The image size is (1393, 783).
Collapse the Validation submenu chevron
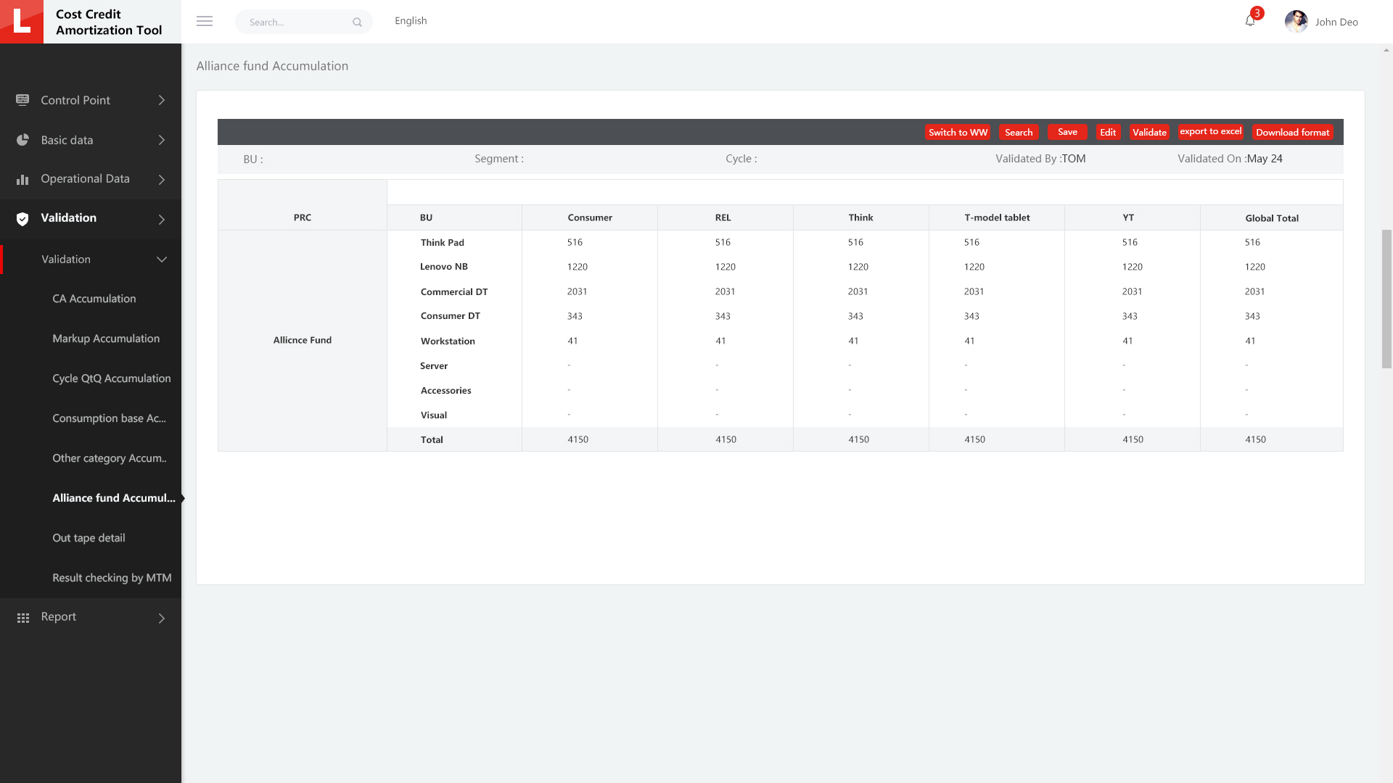click(162, 260)
